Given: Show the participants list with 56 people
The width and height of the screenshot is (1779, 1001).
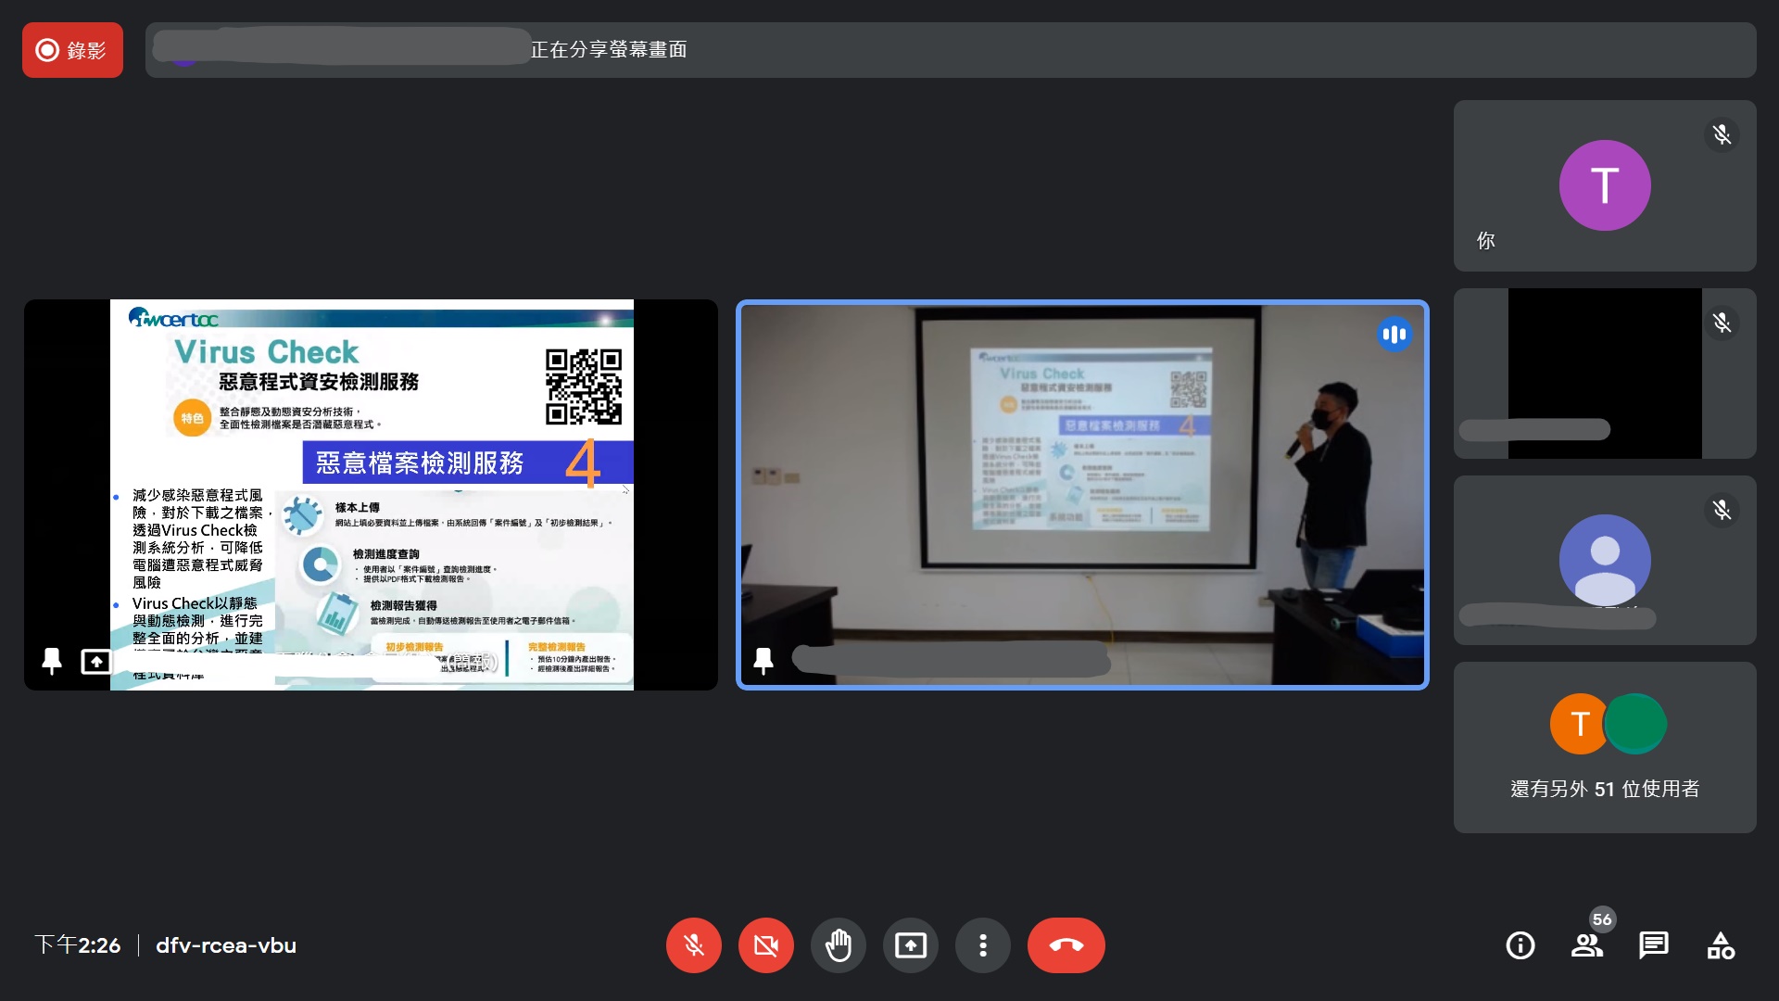Looking at the screenshot, I should 1586,945.
